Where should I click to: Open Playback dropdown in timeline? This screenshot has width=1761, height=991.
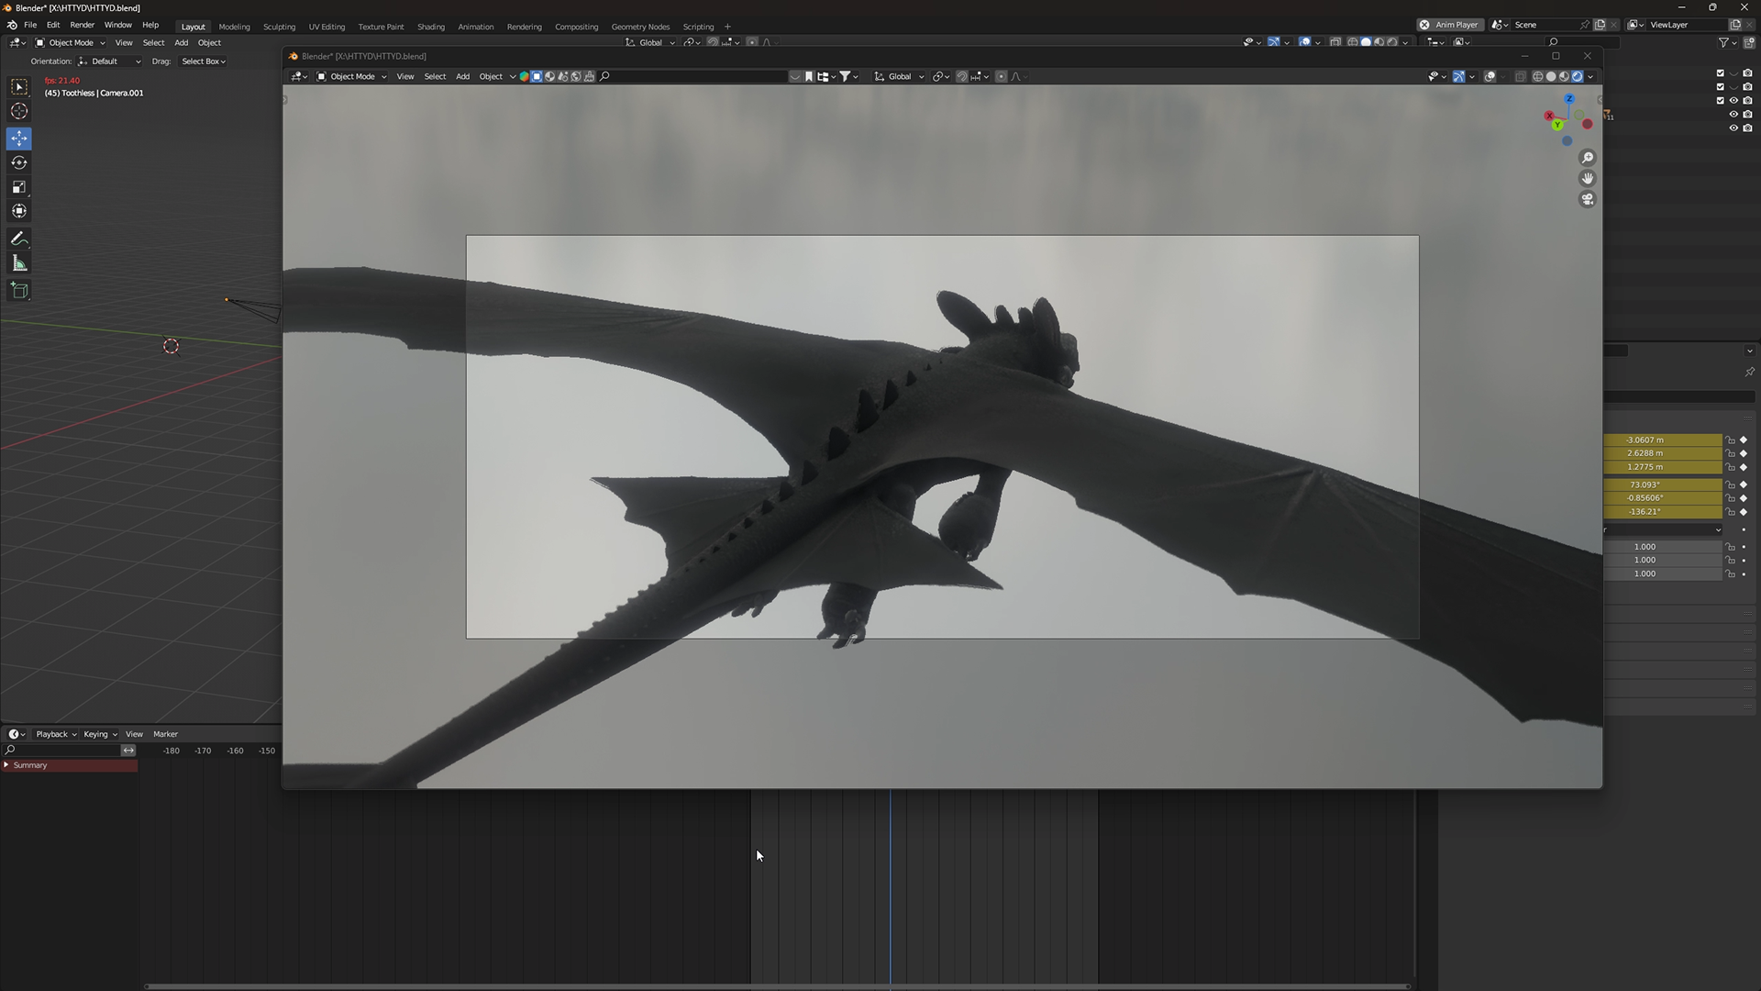coord(56,734)
